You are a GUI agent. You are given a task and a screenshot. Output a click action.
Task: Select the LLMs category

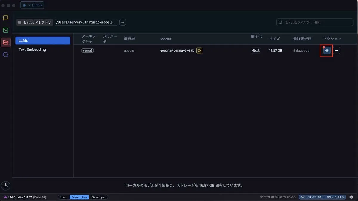click(43, 40)
